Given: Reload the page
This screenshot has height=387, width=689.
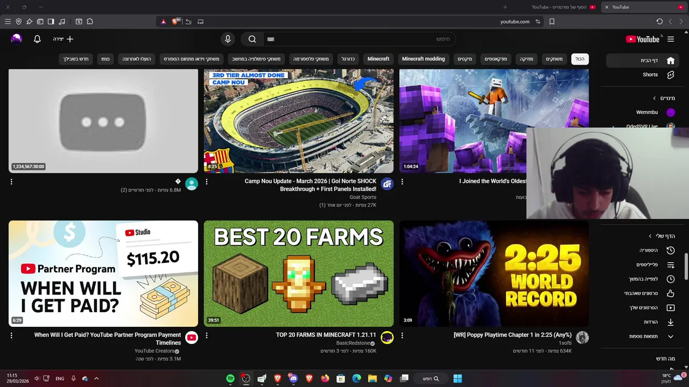Looking at the screenshot, I should tap(659, 21).
